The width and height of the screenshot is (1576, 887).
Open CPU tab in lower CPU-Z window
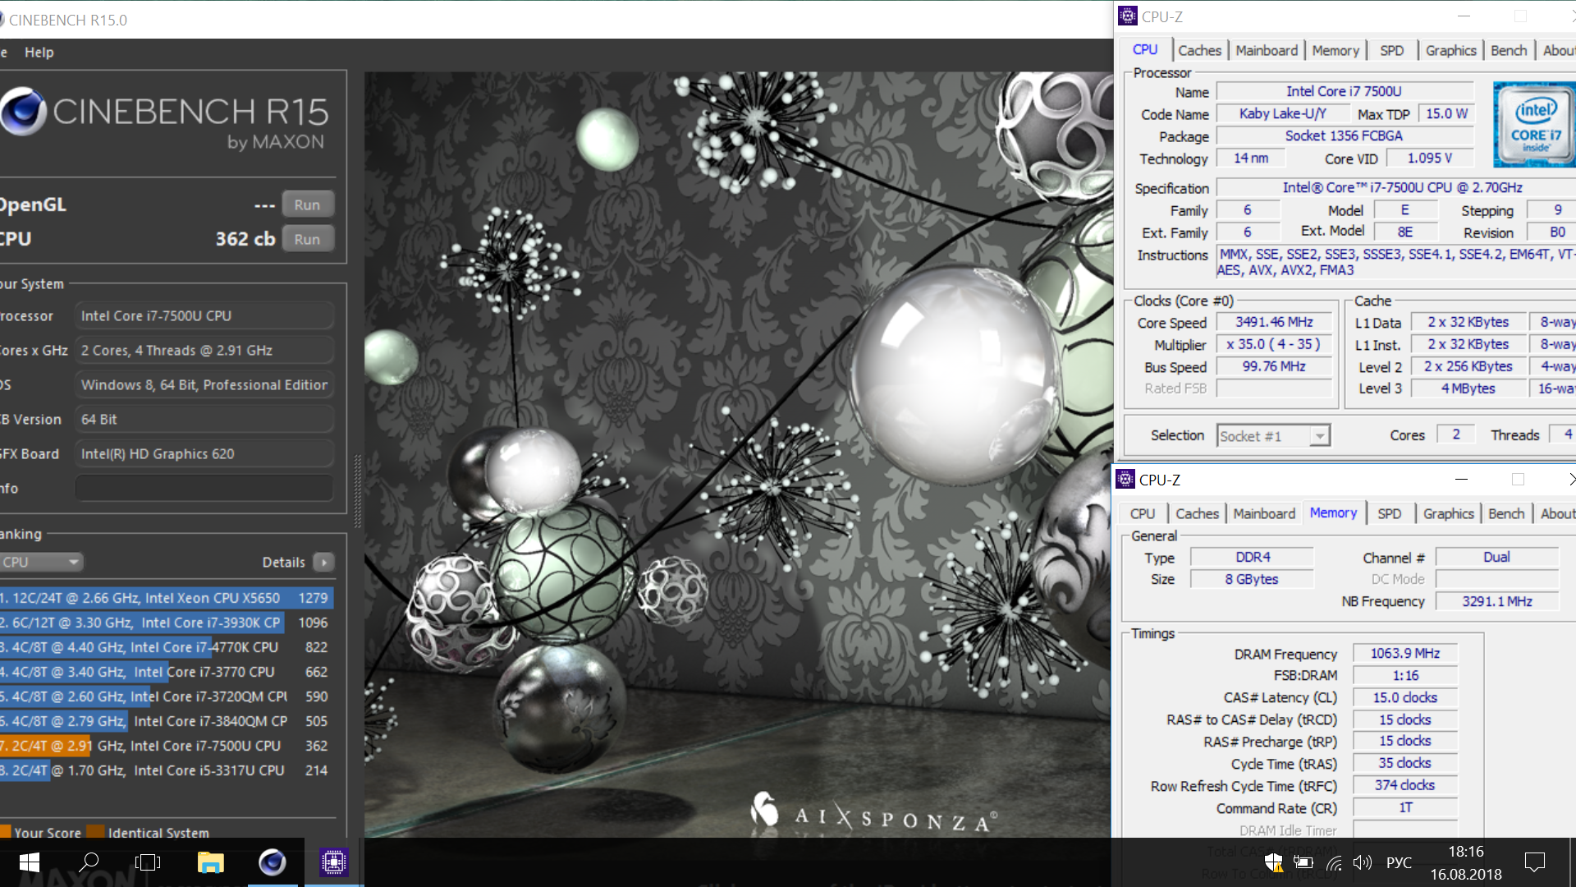[1143, 513]
